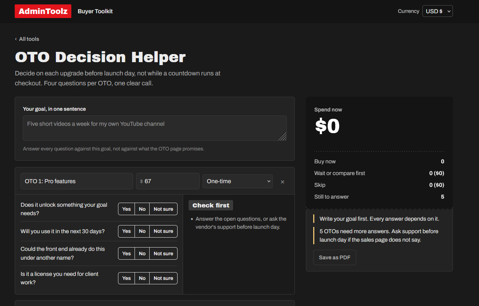Click the OTO 1: Pro features name field

click(x=77, y=181)
